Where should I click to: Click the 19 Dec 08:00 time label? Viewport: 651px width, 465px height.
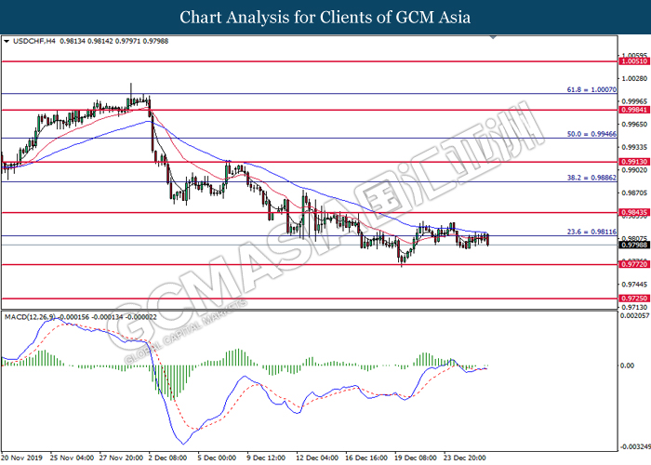[415, 458]
